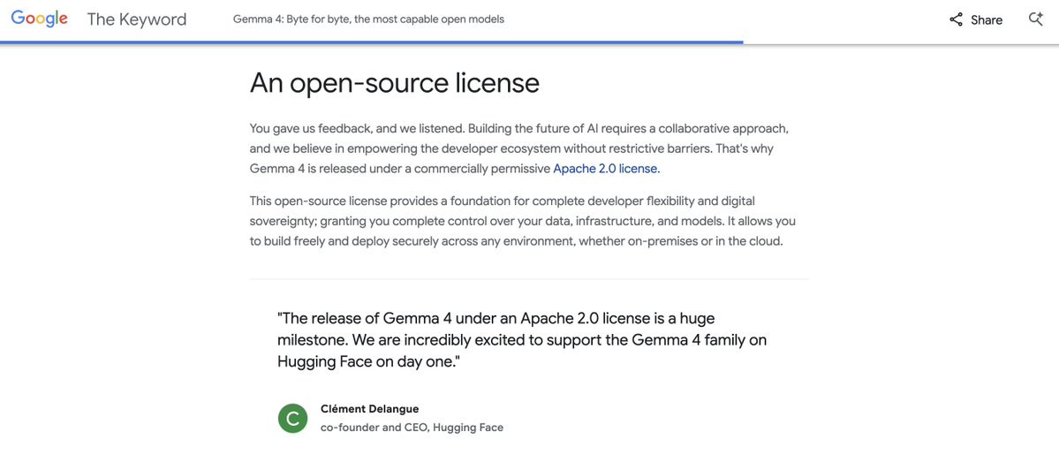
Task: Click the Hugging Face quote text
Action: pos(521,340)
